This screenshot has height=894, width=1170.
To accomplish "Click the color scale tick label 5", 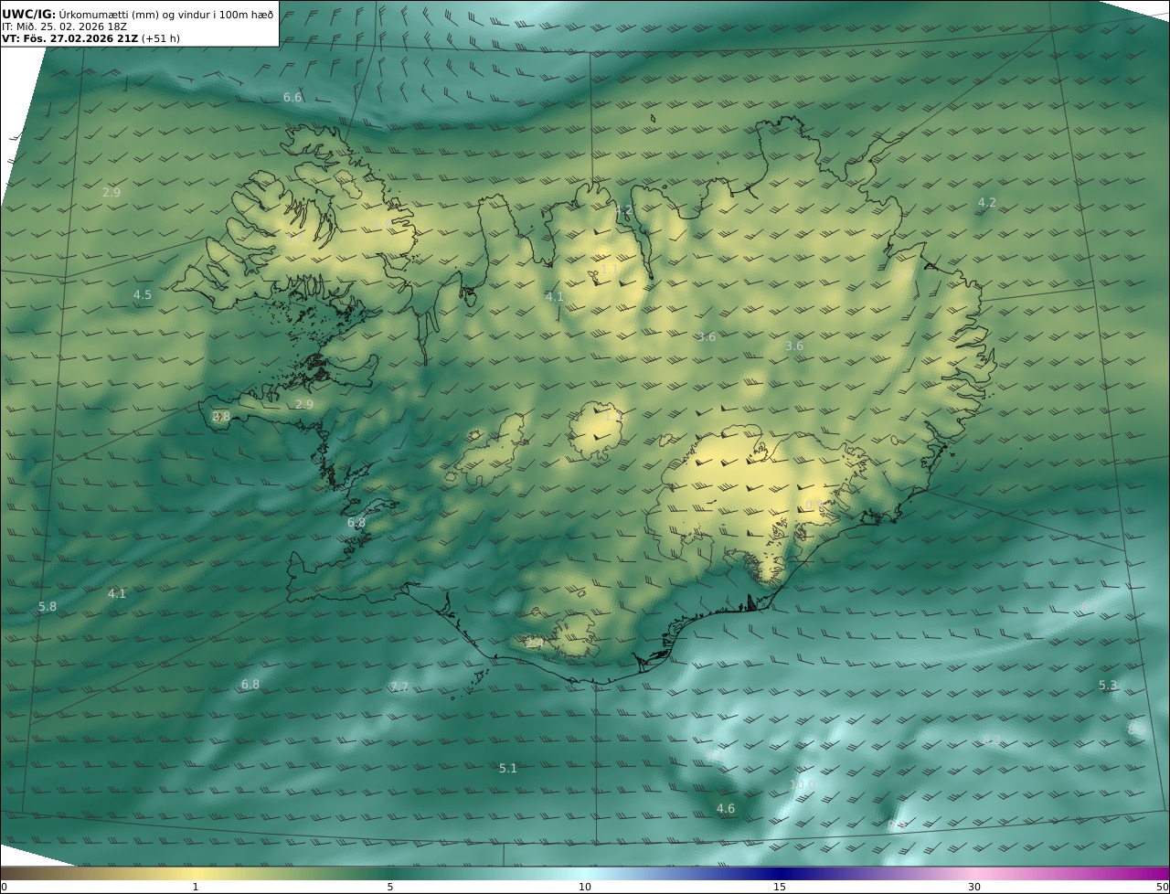I will click(x=390, y=887).
